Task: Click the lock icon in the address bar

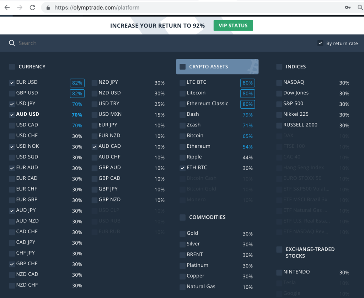Action: [48, 8]
